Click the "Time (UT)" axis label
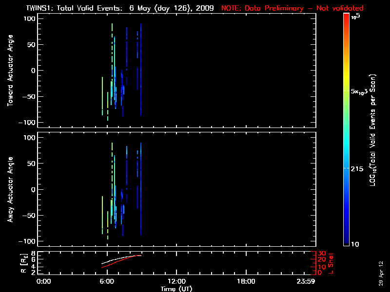The height and width of the screenshot is (292, 390). point(176,289)
